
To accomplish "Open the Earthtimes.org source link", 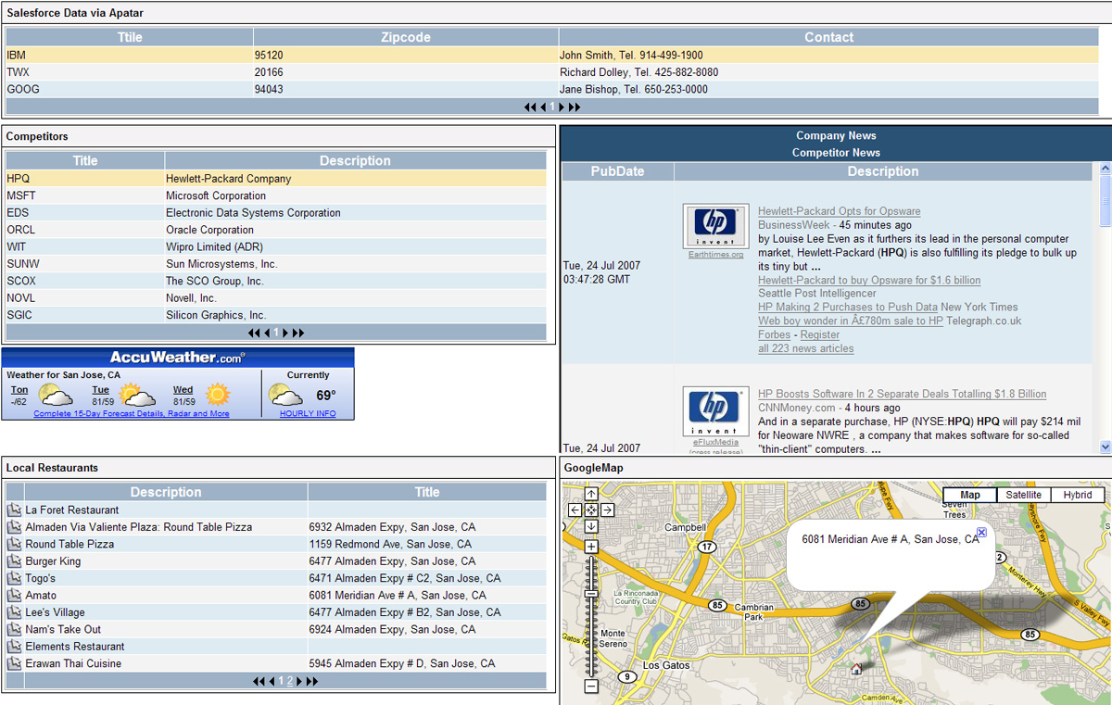I will tap(715, 255).
